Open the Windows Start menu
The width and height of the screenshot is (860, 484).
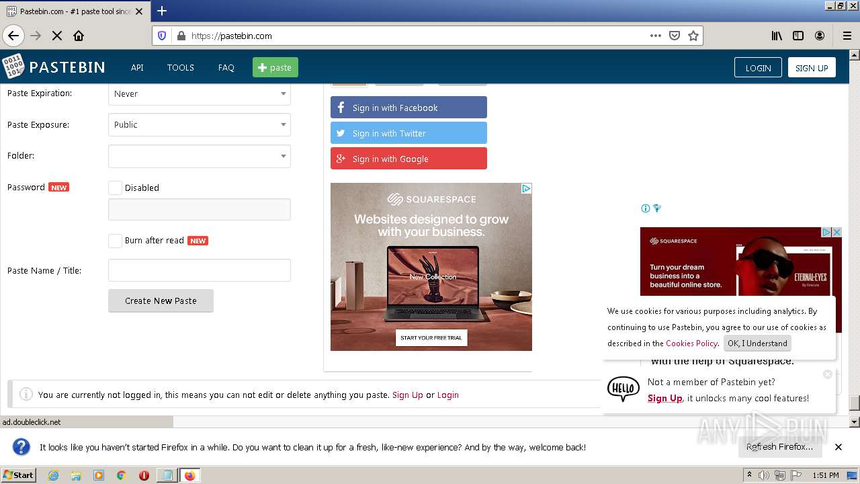(18, 475)
